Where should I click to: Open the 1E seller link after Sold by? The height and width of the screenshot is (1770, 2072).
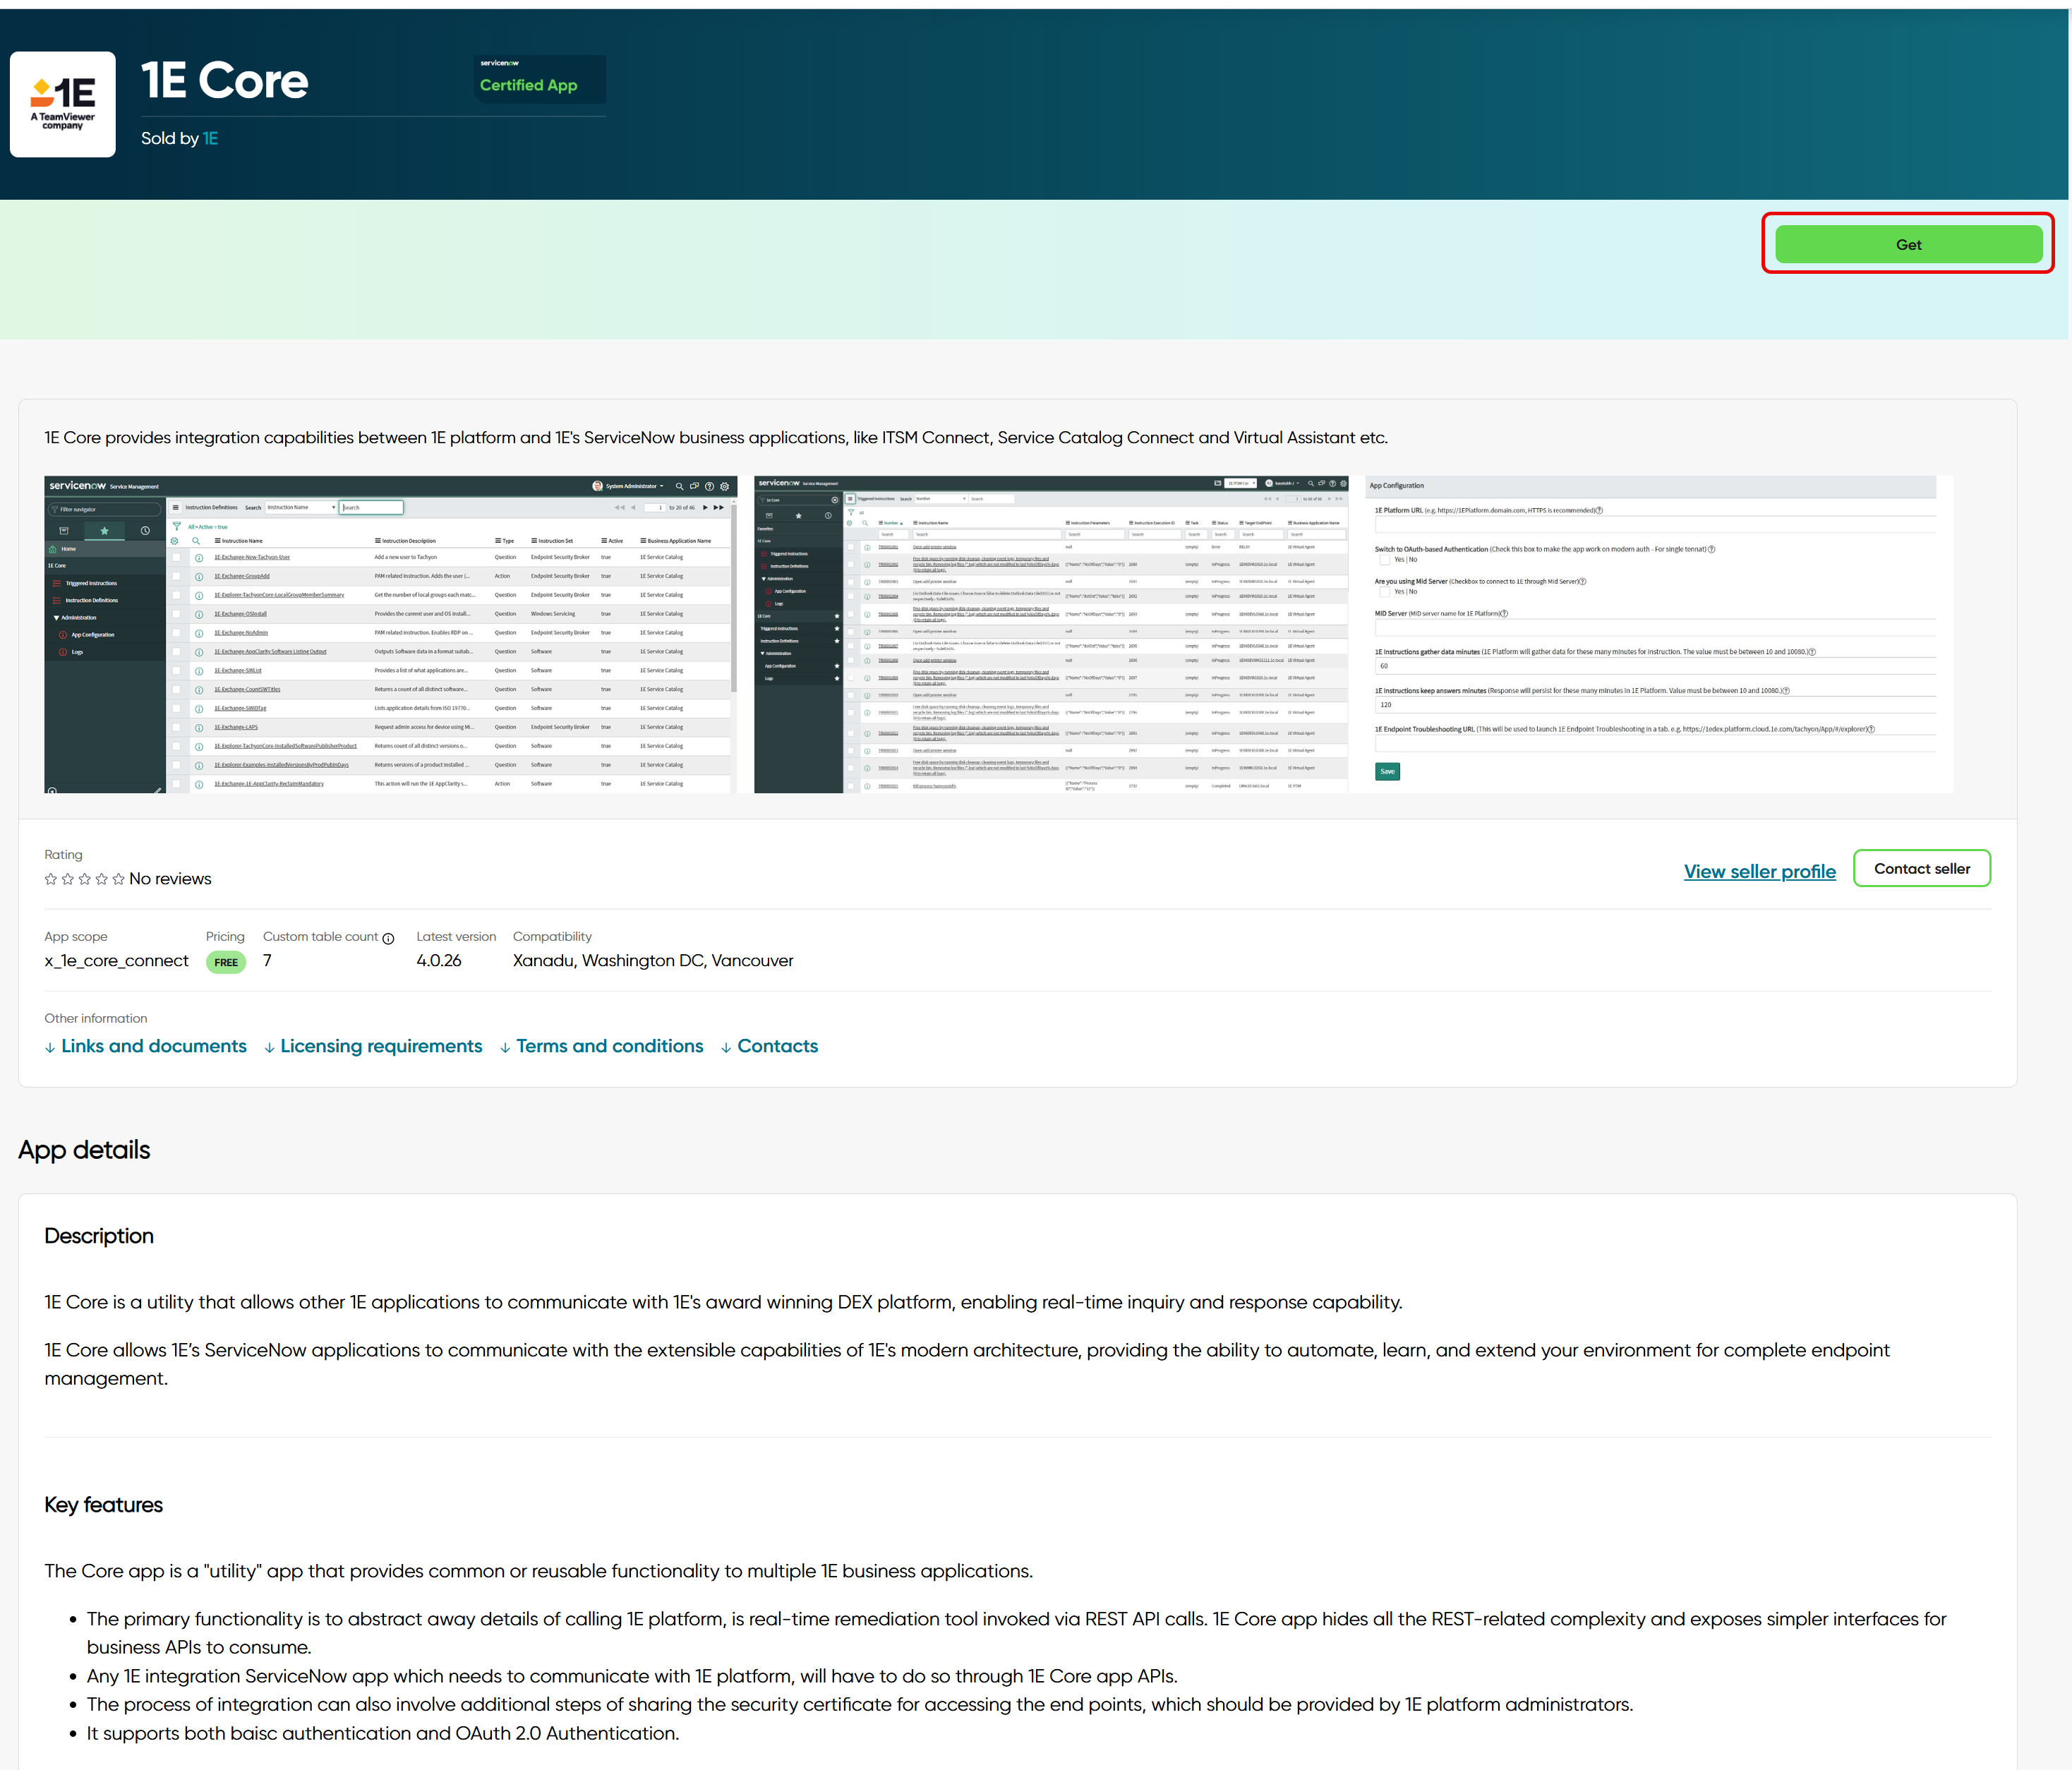coord(210,138)
